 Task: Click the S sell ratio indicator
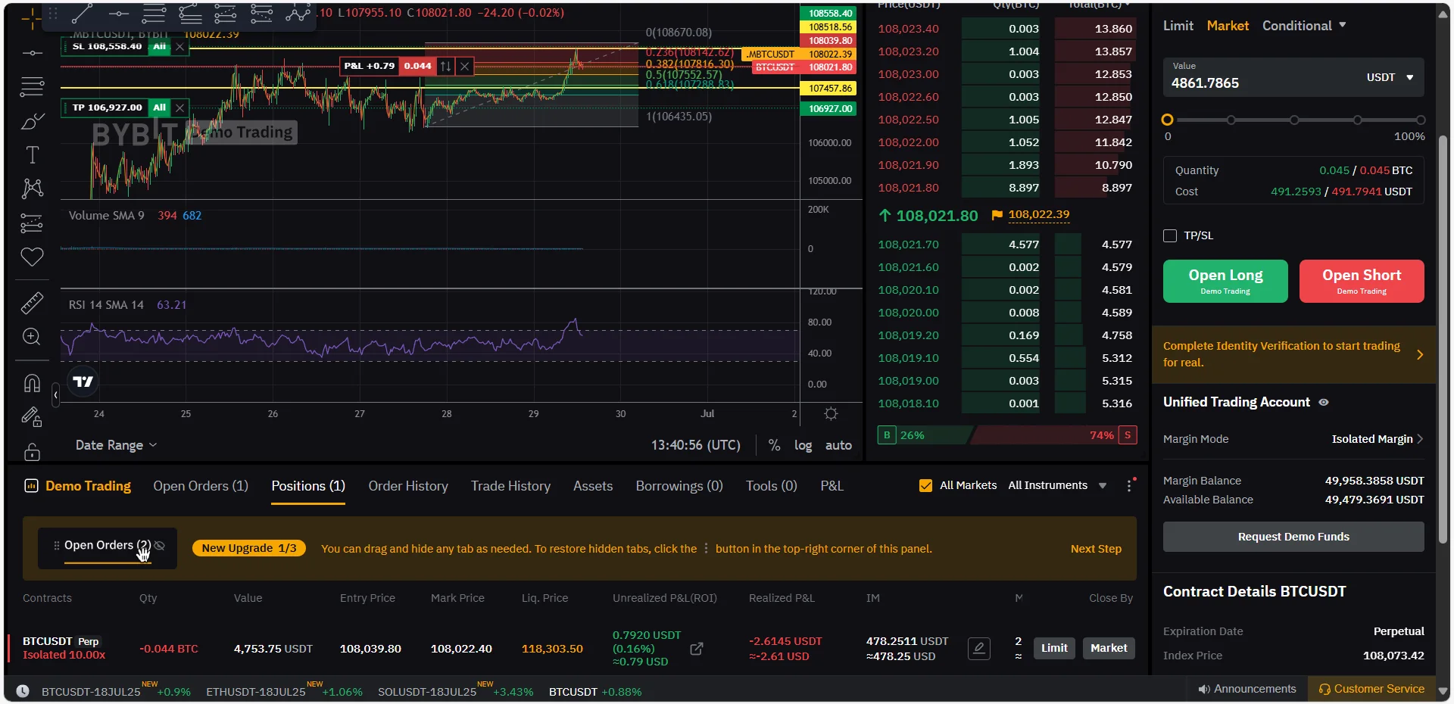pyautogui.click(x=1128, y=435)
